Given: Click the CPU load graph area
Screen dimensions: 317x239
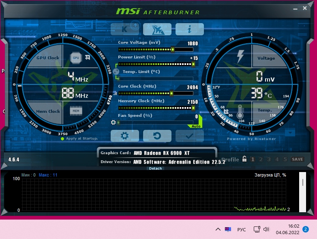Looking at the screenshot, I should (x=154, y=195).
